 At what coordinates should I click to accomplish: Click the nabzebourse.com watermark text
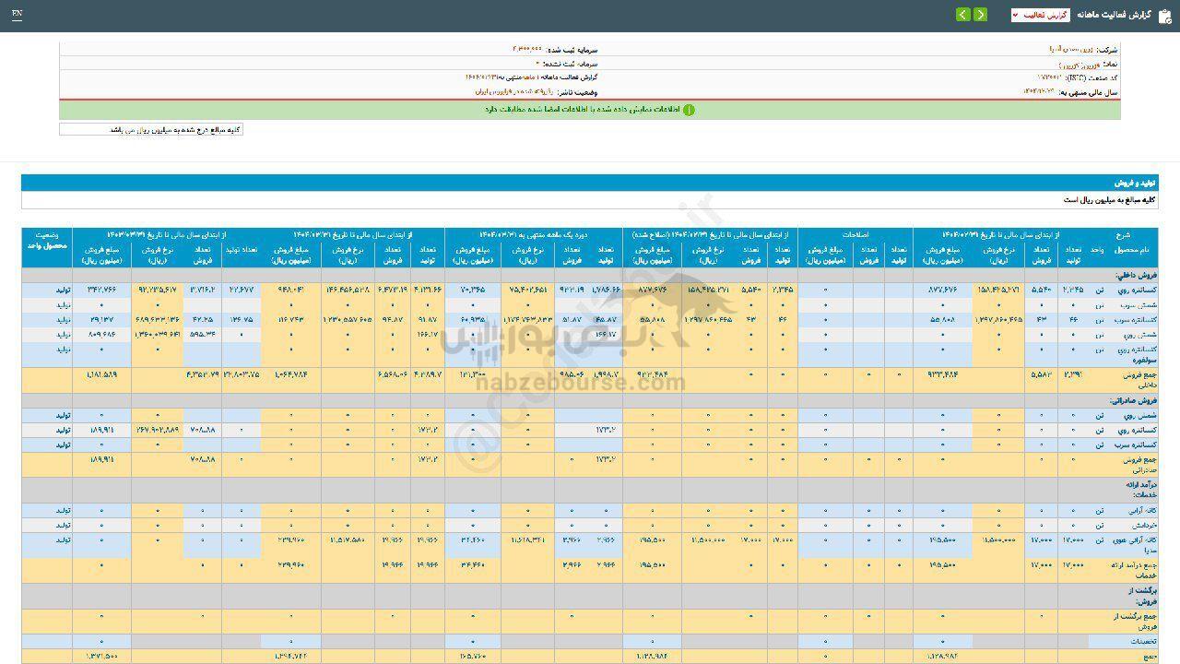[x=581, y=382]
